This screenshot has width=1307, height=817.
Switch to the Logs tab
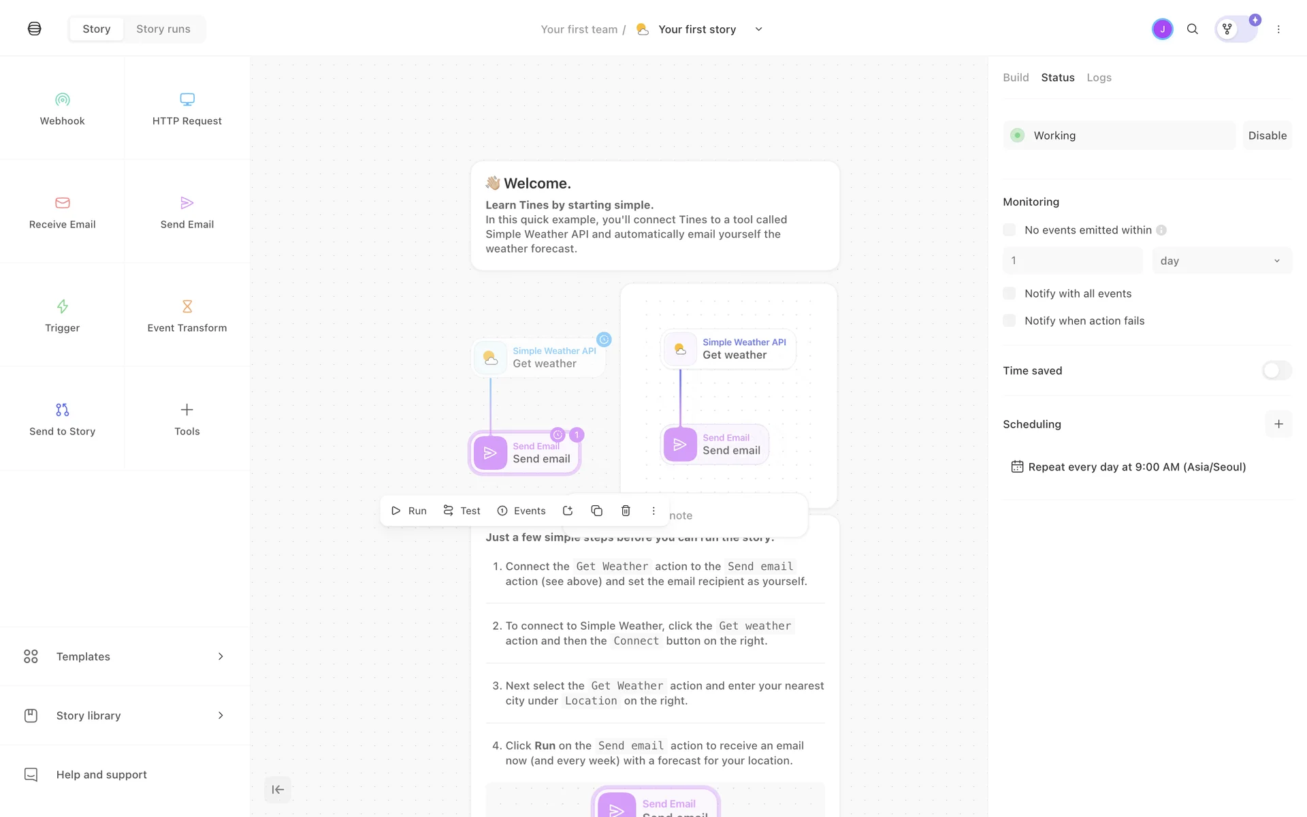tap(1099, 78)
